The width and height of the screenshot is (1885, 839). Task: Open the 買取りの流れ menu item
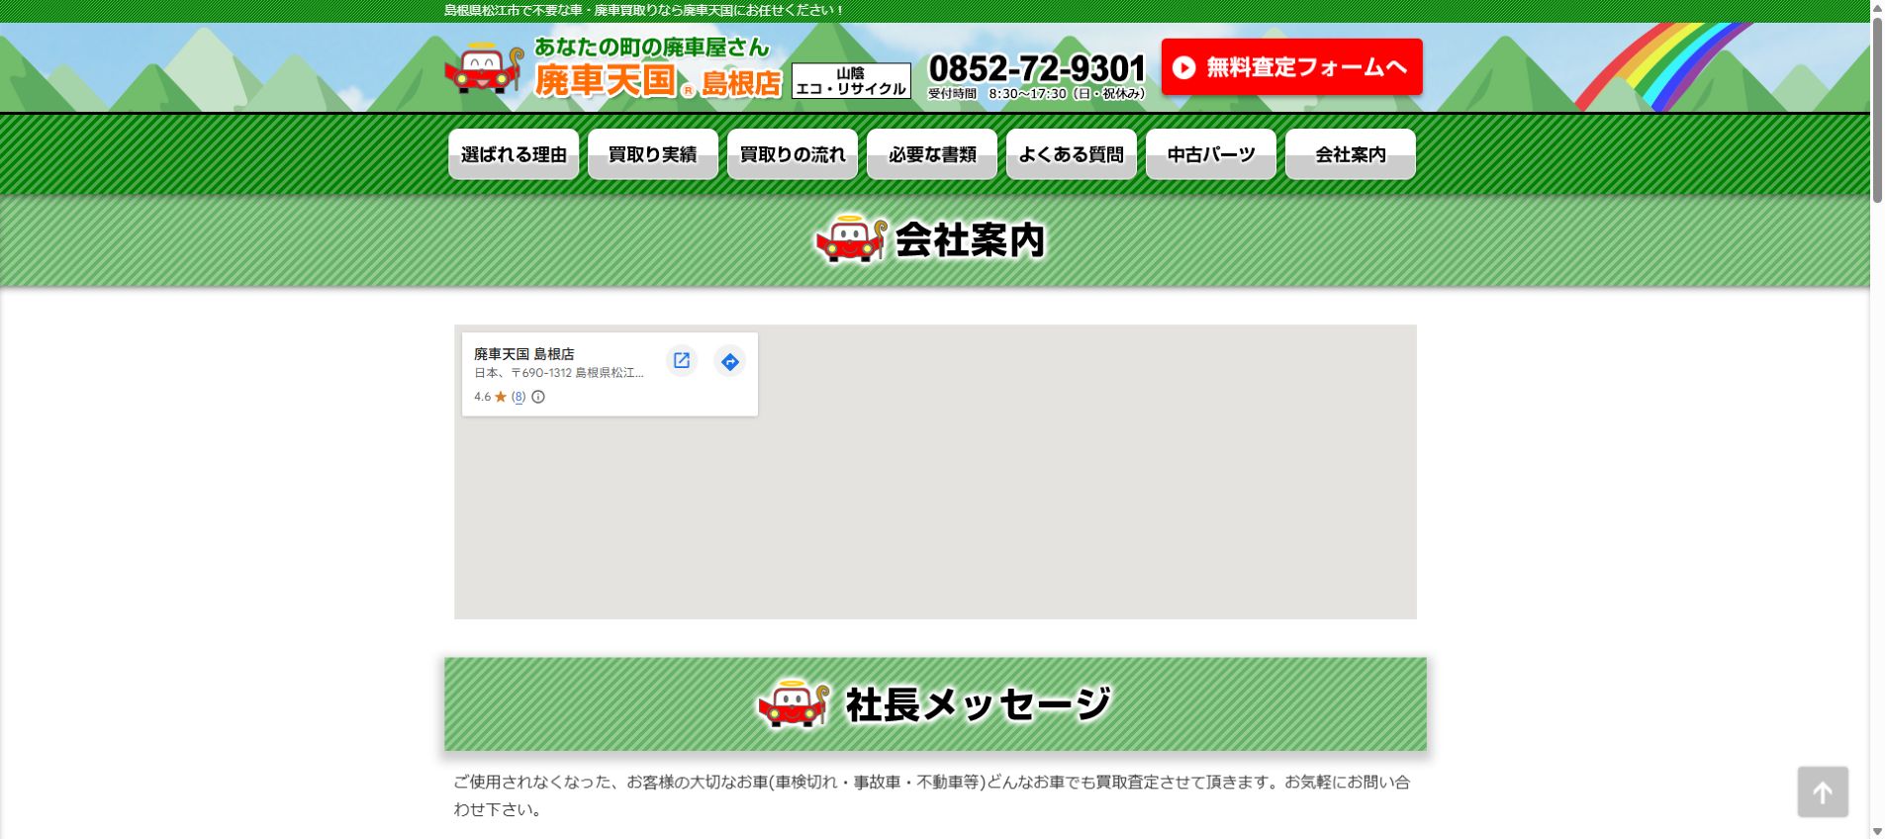pyautogui.click(x=793, y=154)
